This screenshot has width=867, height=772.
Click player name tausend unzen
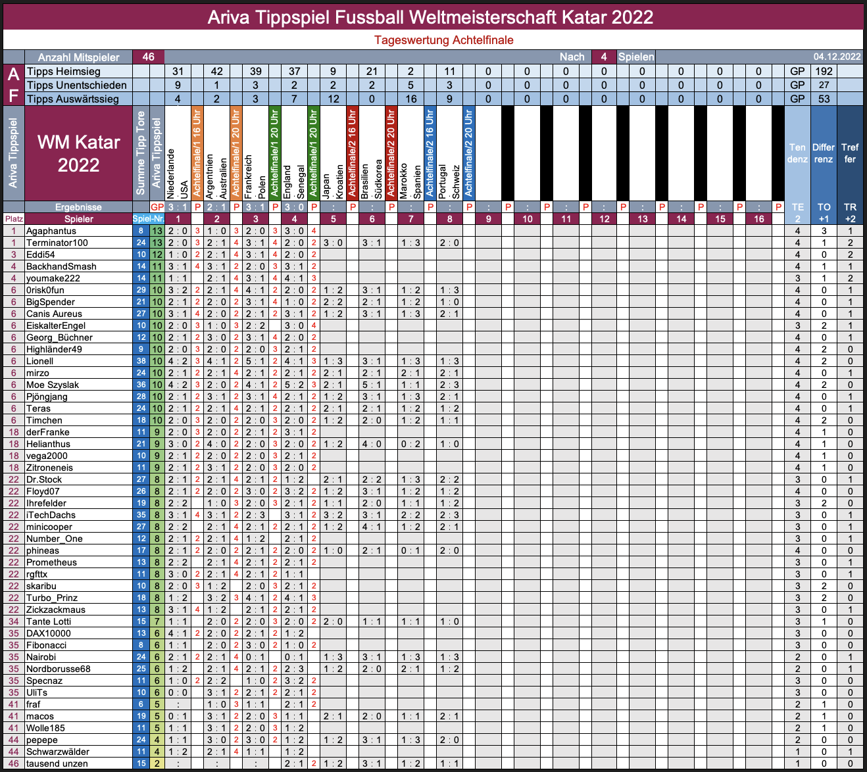coord(57,763)
